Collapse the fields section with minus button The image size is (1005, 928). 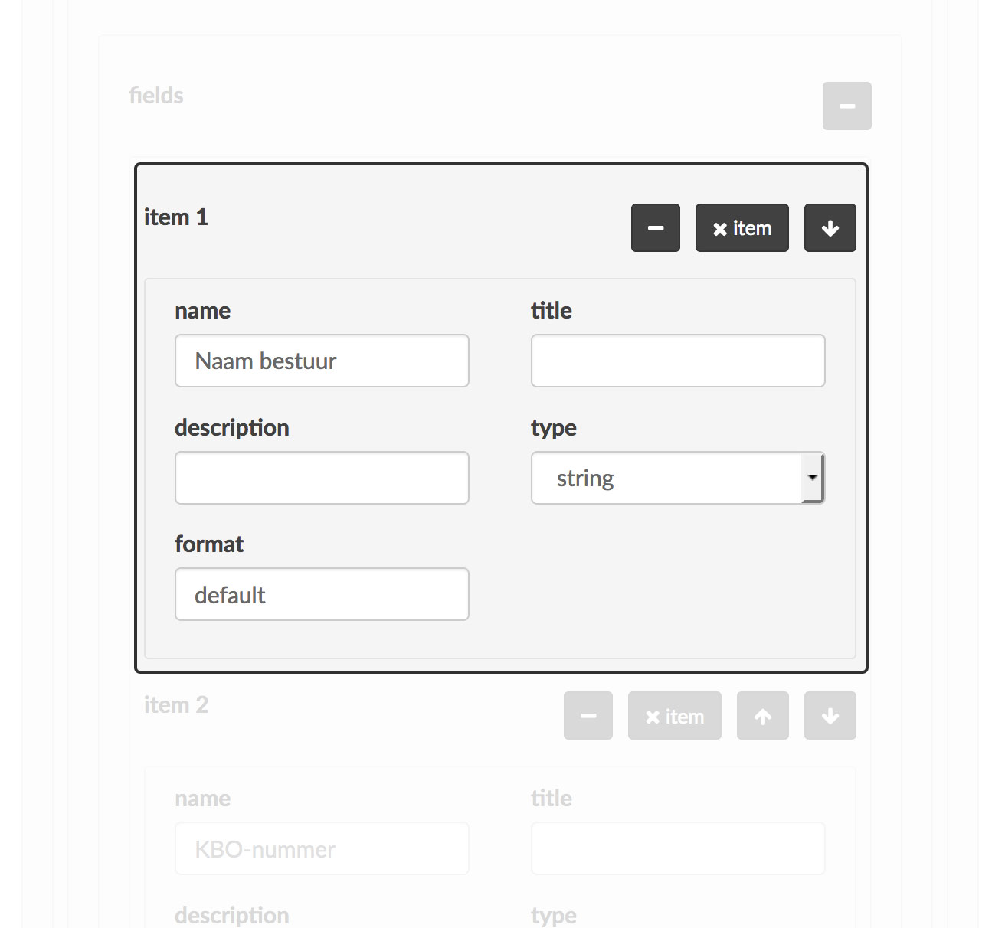click(x=846, y=106)
